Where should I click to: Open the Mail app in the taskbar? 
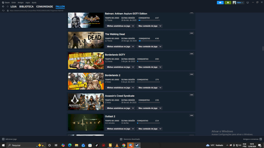[83, 145]
